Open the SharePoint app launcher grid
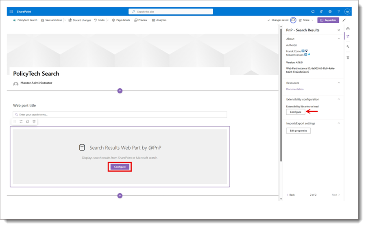The width and height of the screenshot is (366, 227). pyautogui.click(x=11, y=11)
